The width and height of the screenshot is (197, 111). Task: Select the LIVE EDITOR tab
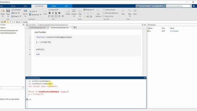(x=39, y=6)
